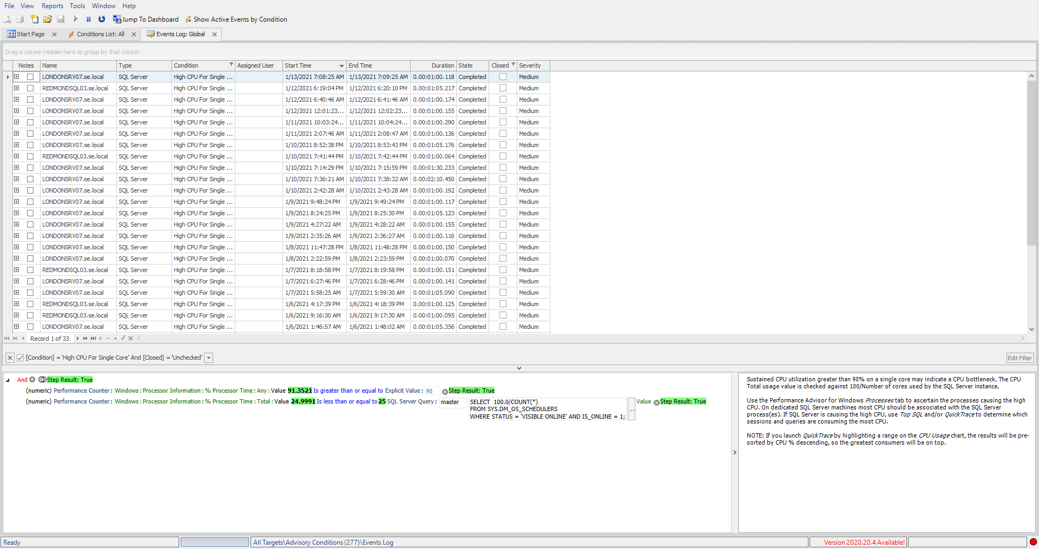Viewport: 1039px width, 549px height.
Task: Click the Pause toolbar icon
Action: click(x=88, y=19)
